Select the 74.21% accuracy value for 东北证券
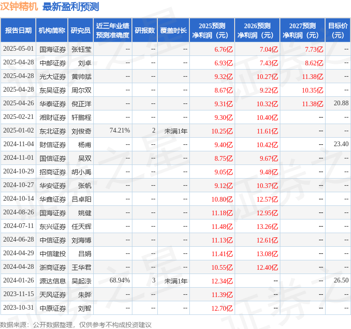The width and height of the screenshot is (351, 329). (120, 131)
